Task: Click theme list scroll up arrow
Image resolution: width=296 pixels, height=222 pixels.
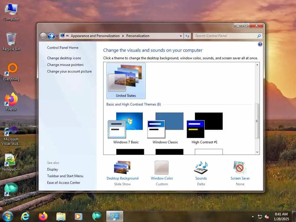Action: pos(257,65)
